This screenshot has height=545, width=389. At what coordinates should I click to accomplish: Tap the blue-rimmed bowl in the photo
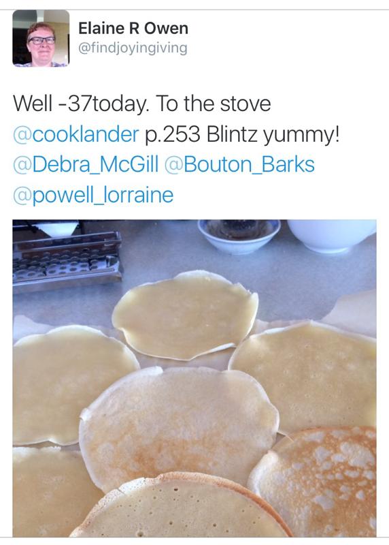[239, 235]
